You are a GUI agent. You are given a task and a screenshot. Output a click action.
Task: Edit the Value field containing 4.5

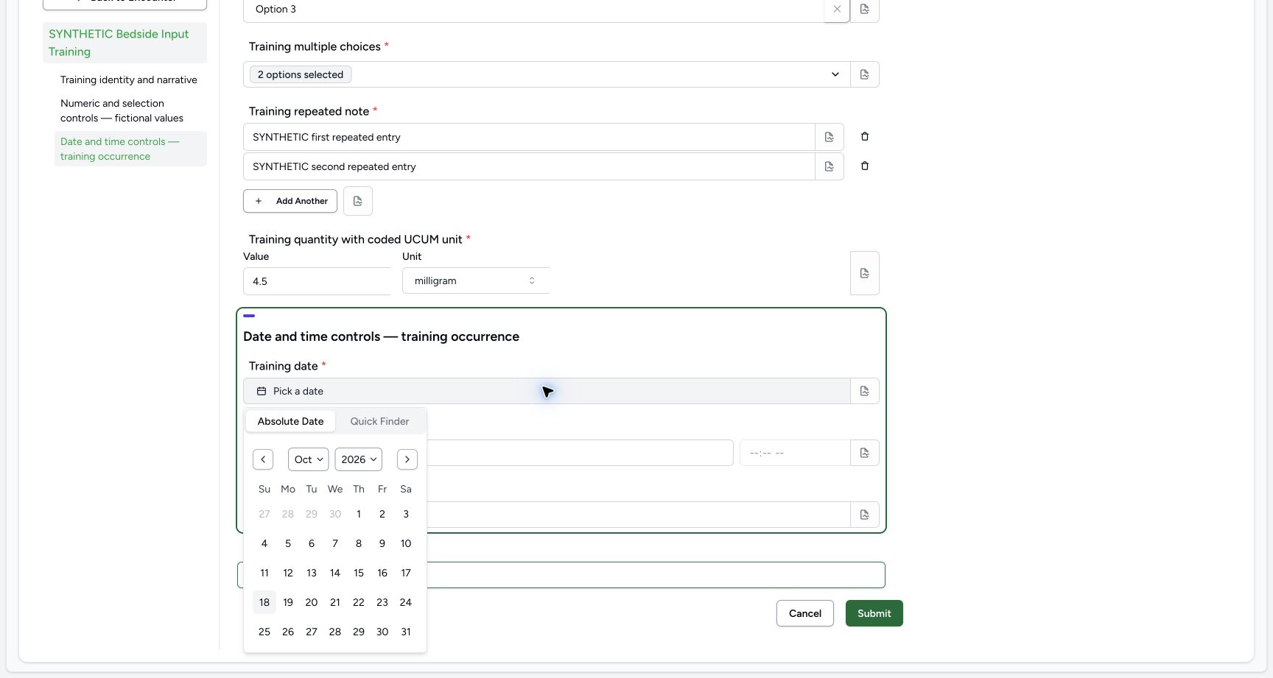tap(317, 281)
